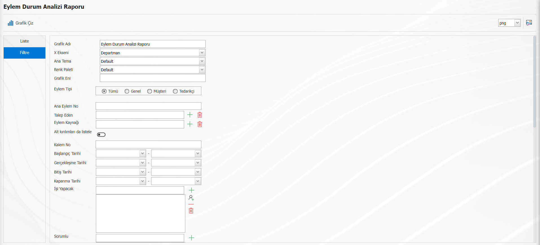Screen dimensions: 540x245
Task: Click add-user icon for İşi Yapacak
Action: (x=191, y=198)
